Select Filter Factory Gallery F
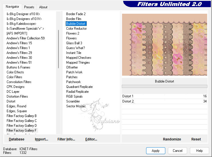212x157 pixels. coord(22,130)
